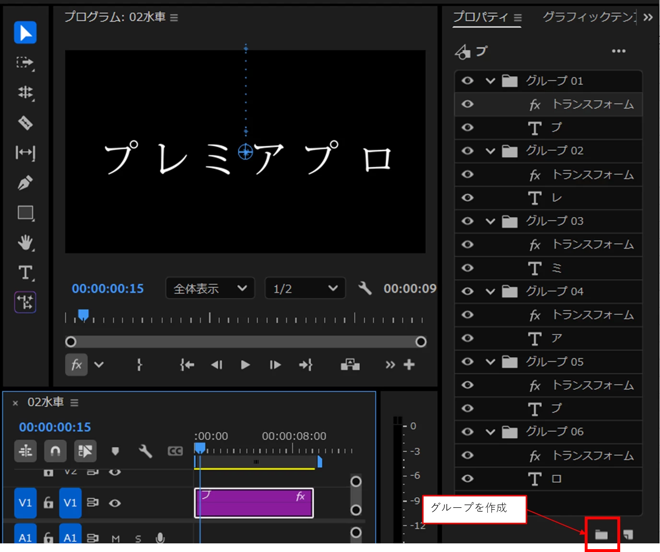Image resolution: width=660 pixels, height=552 pixels.
Task: Select the Selection arrow tool
Action: tap(25, 33)
